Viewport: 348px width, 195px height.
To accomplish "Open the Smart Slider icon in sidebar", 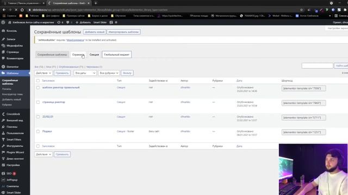I will pos(3,193).
